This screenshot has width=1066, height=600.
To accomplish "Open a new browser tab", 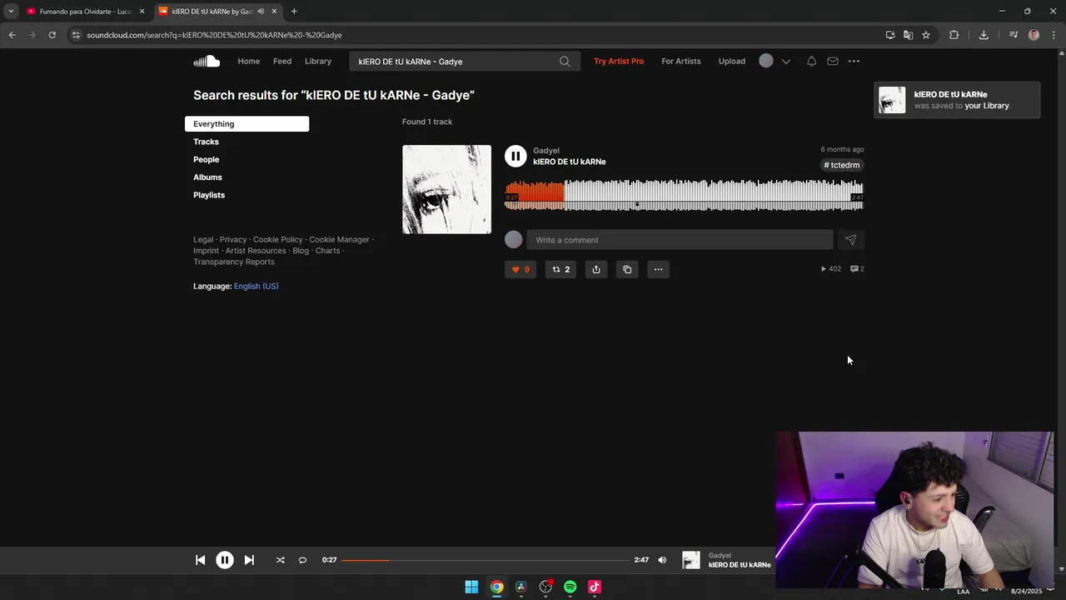I will pos(294,12).
